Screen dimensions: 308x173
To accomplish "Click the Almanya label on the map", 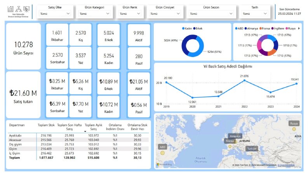I will coord(235,136).
